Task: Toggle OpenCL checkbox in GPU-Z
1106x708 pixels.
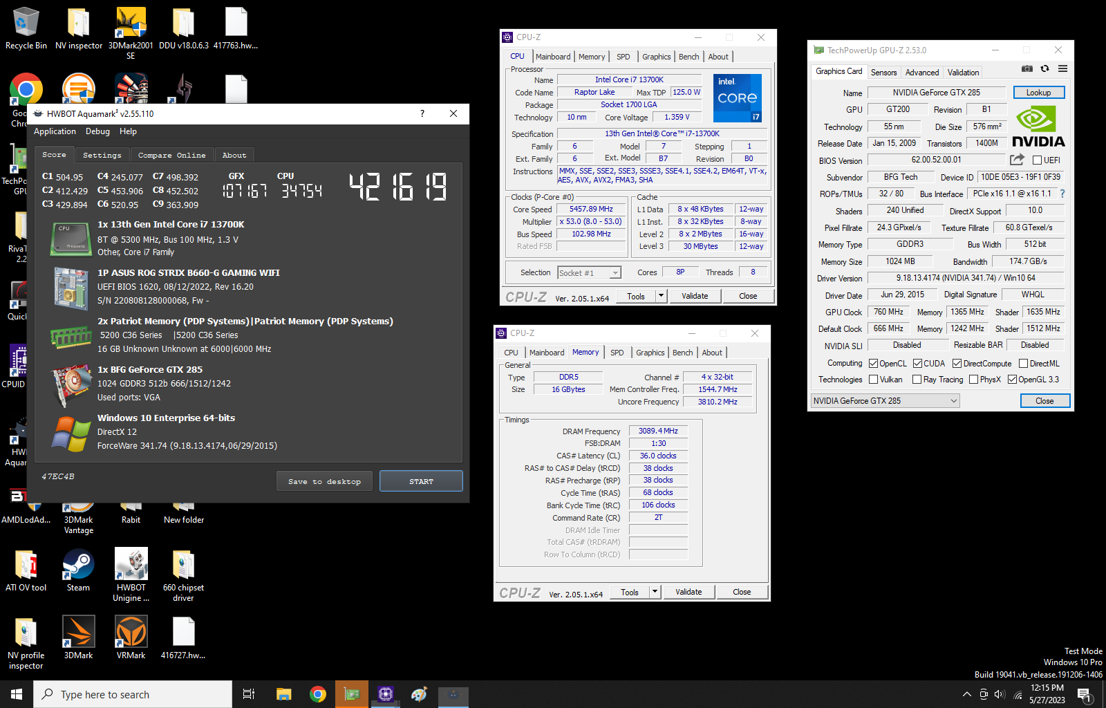Action: 874,364
